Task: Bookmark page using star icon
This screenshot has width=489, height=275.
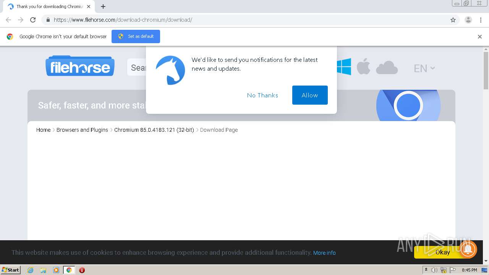Action: [x=453, y=20]
